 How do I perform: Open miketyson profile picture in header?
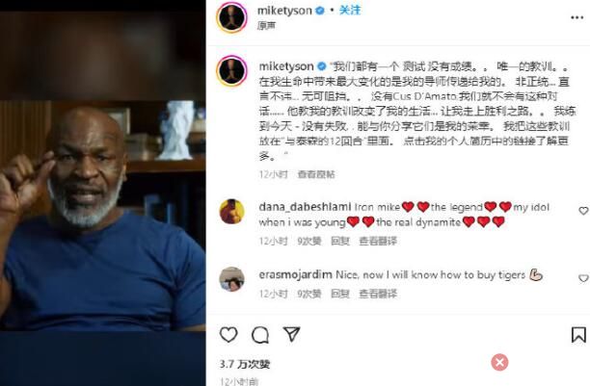(231, 17)
